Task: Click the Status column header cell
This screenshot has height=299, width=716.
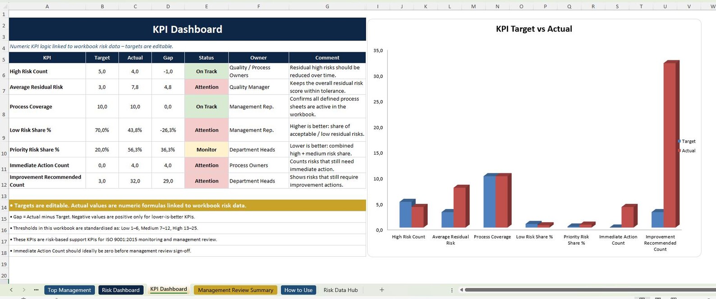Action: tap(207, 58)
